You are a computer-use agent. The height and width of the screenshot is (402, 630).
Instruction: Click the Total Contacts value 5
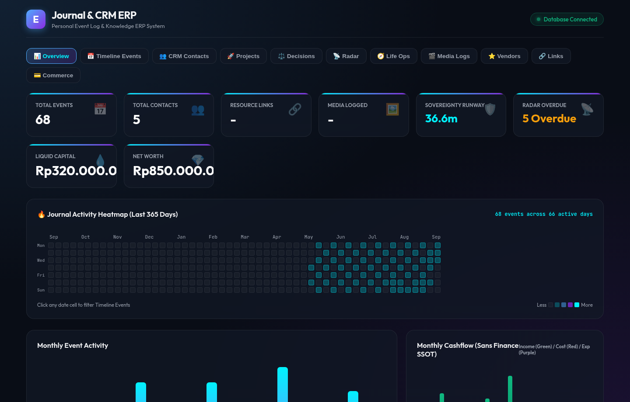click(x=136, y=119)
